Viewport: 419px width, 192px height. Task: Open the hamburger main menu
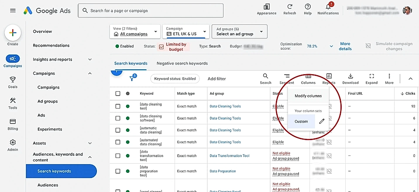[13, 10]
